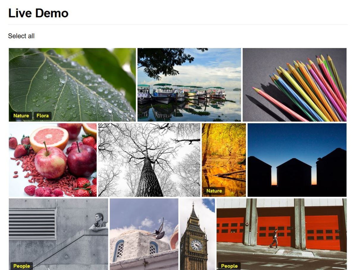Image resolution: width=357 pixels, height=270 pixels.
Task: Click People tag on concrete stairs photo
Action: (22, 266)
